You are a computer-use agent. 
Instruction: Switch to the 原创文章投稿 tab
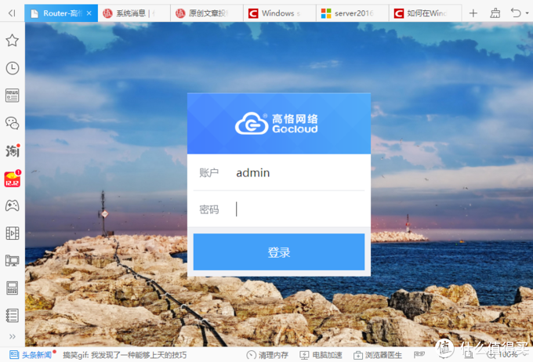coord(207,13)
